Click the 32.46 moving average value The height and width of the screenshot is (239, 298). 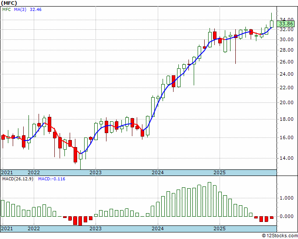35,10
